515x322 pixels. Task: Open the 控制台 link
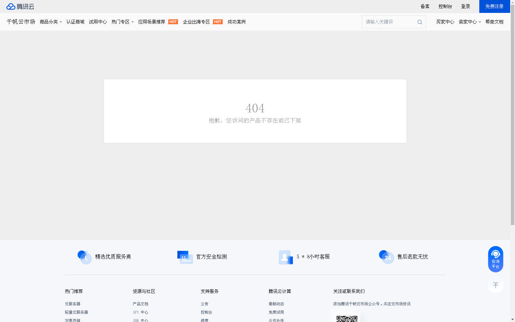click(445, 6)
